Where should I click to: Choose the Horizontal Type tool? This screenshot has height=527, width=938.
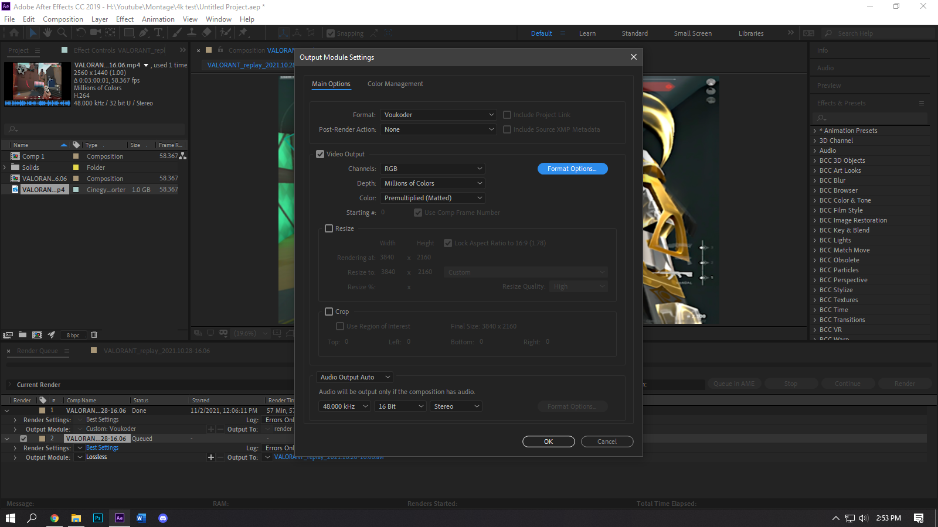[x=158, y=33]
